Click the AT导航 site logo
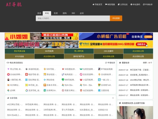This screenshot has height=119, width=158. point(14,4)
